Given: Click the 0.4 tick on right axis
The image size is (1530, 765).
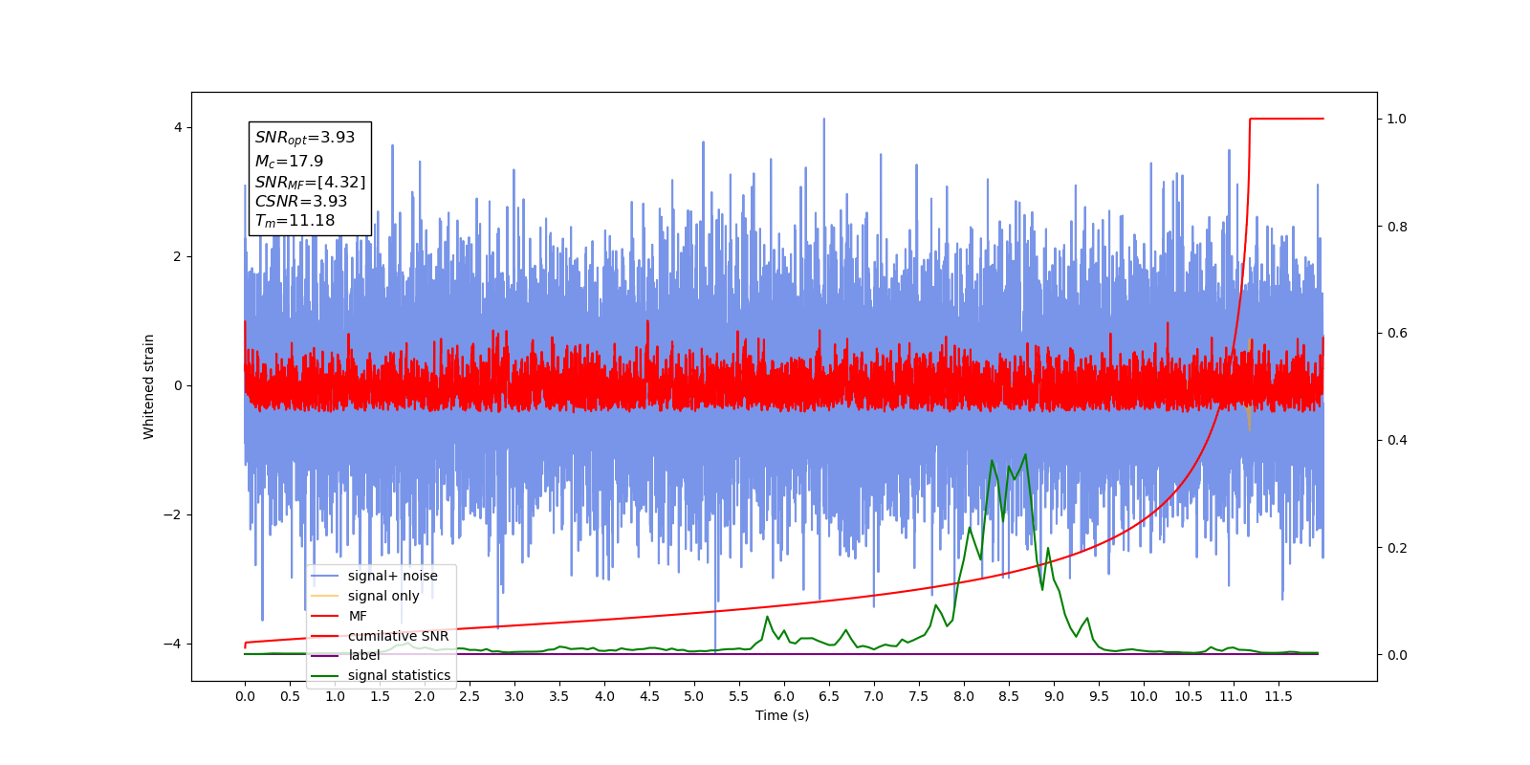Looking at the screenshot, I should click(x=1397, y=441).
